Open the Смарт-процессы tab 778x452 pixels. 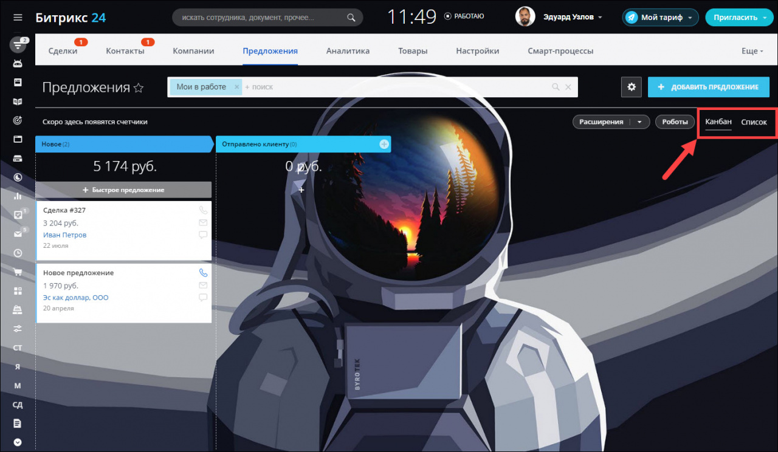tap(560, 51)
